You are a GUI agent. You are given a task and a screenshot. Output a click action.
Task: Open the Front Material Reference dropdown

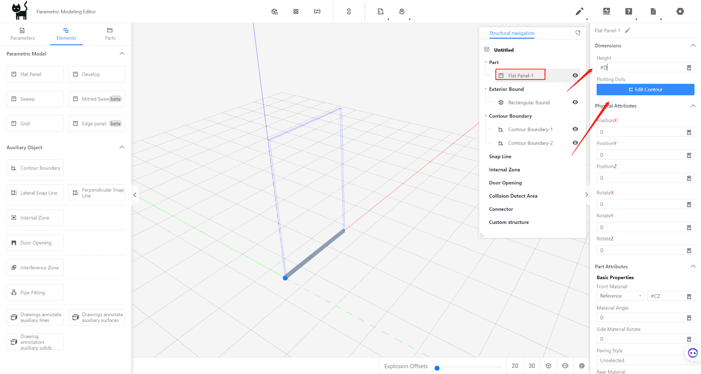tap(620, 296)
